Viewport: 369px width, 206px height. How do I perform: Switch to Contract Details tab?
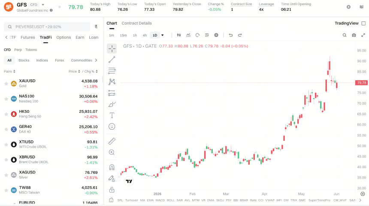(x=136, y=23)
